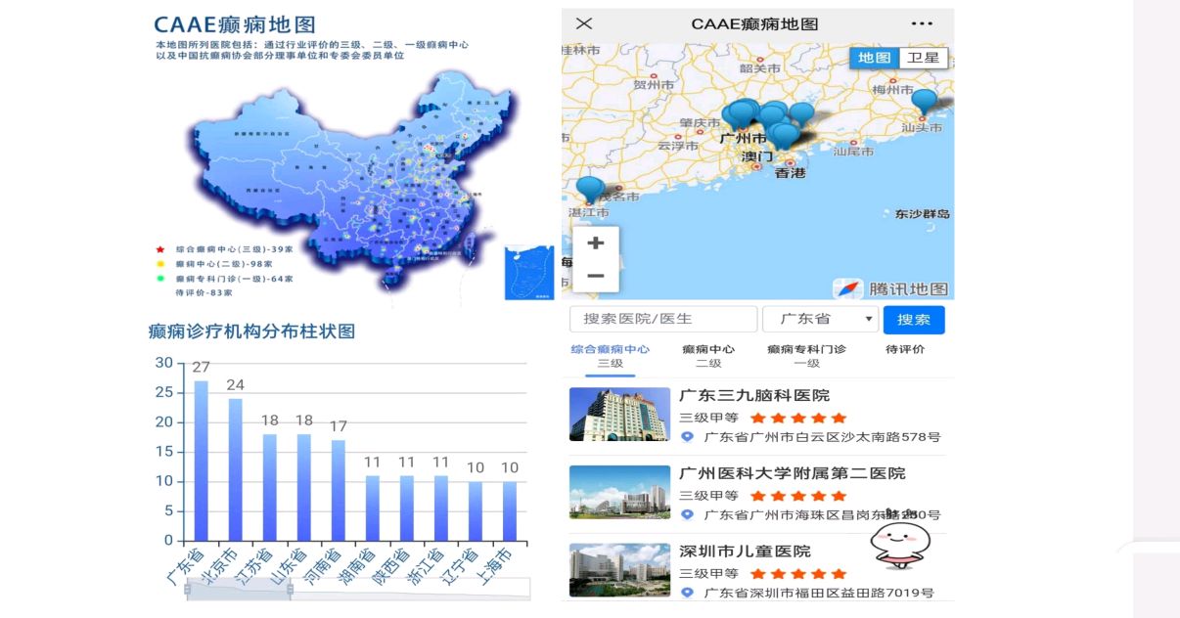
Task: Close the CAAE癫痫地图 page with X
Action: (x=583, y=23)
